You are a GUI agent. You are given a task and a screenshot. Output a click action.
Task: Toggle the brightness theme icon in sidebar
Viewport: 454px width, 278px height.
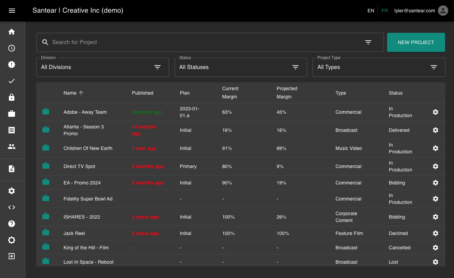(12, 240)
